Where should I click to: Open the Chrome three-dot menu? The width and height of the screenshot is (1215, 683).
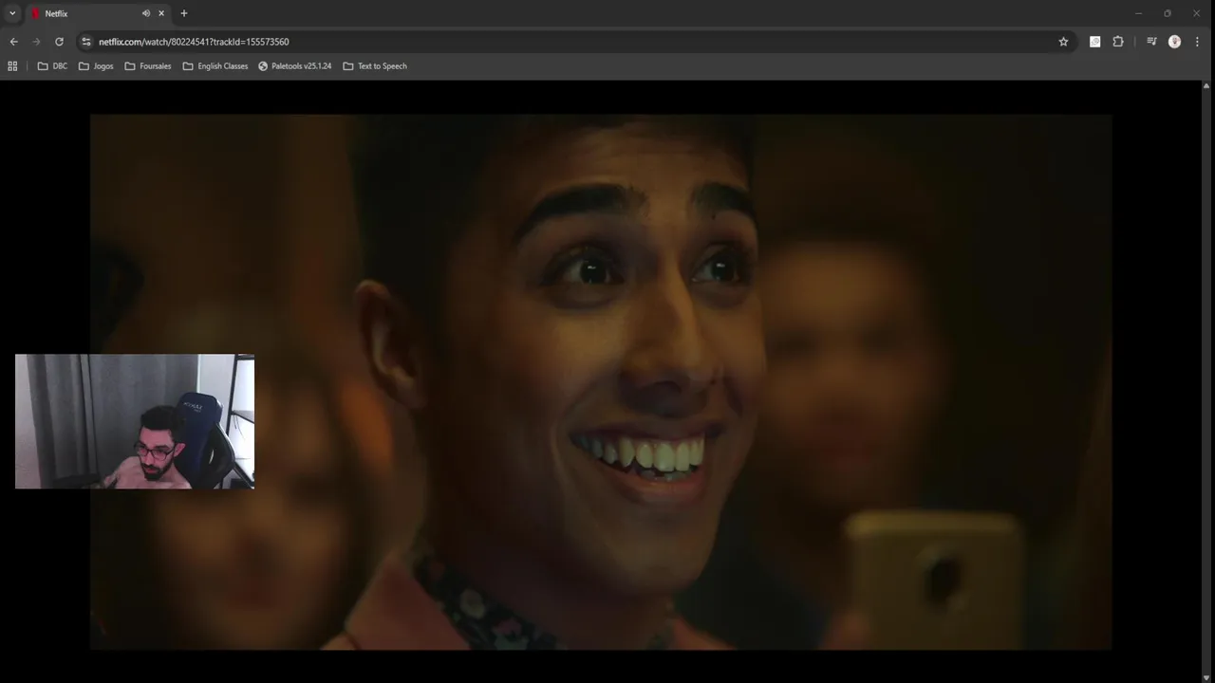point(1197,42)
